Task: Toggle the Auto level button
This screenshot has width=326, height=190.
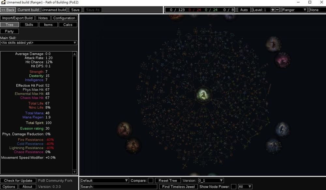Action: tap(244, 10)
